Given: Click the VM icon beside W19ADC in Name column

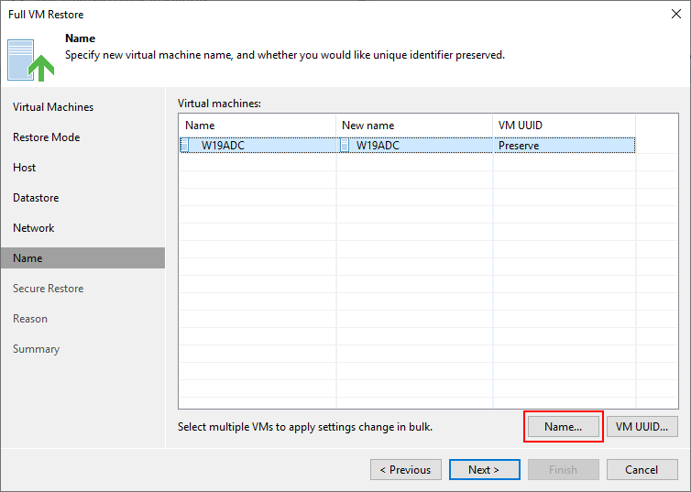Looking at the screenshot, I should click(x=185, y=146).
